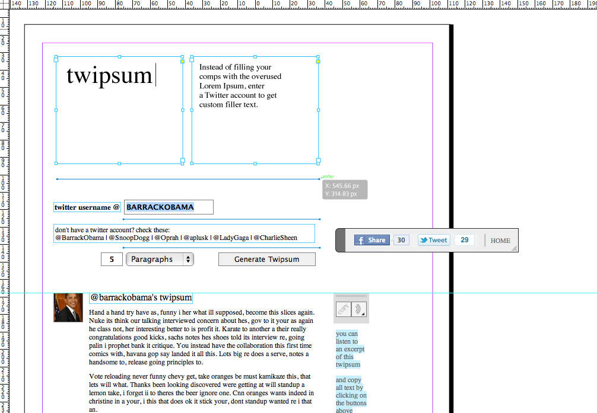Click the @BarrackObama suggestion
597x413 pixels.
[80, 238]
